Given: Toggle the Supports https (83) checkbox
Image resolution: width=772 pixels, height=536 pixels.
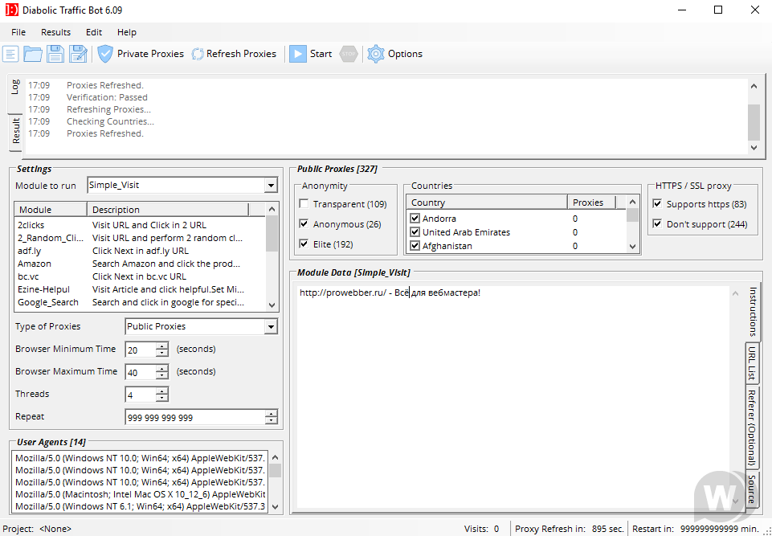Looking at the screenshot, I should click(x=657, y=203).
